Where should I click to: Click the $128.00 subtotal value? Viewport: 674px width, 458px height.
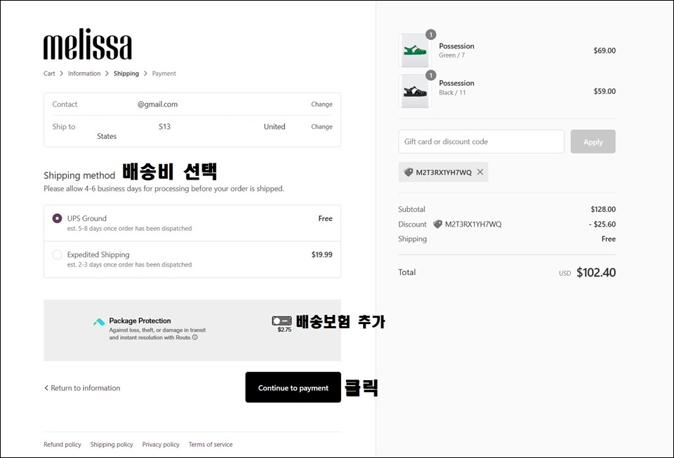click(x=603, y=209)
